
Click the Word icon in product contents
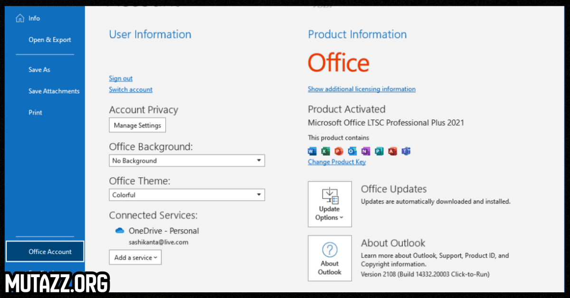coord(312,151)
